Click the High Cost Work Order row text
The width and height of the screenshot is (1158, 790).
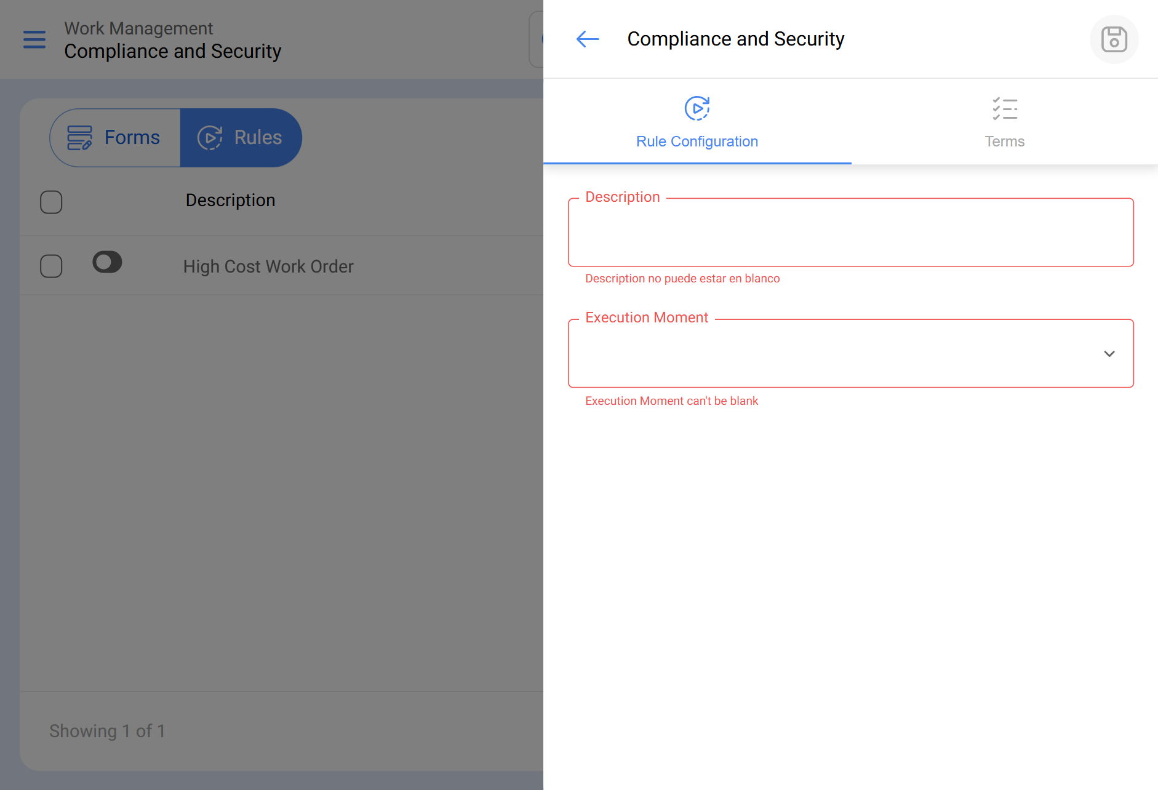(x=268, y=266)
